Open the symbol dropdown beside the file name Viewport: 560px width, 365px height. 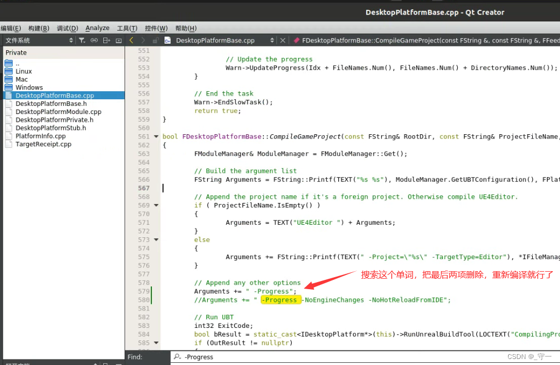click(273, 40)
